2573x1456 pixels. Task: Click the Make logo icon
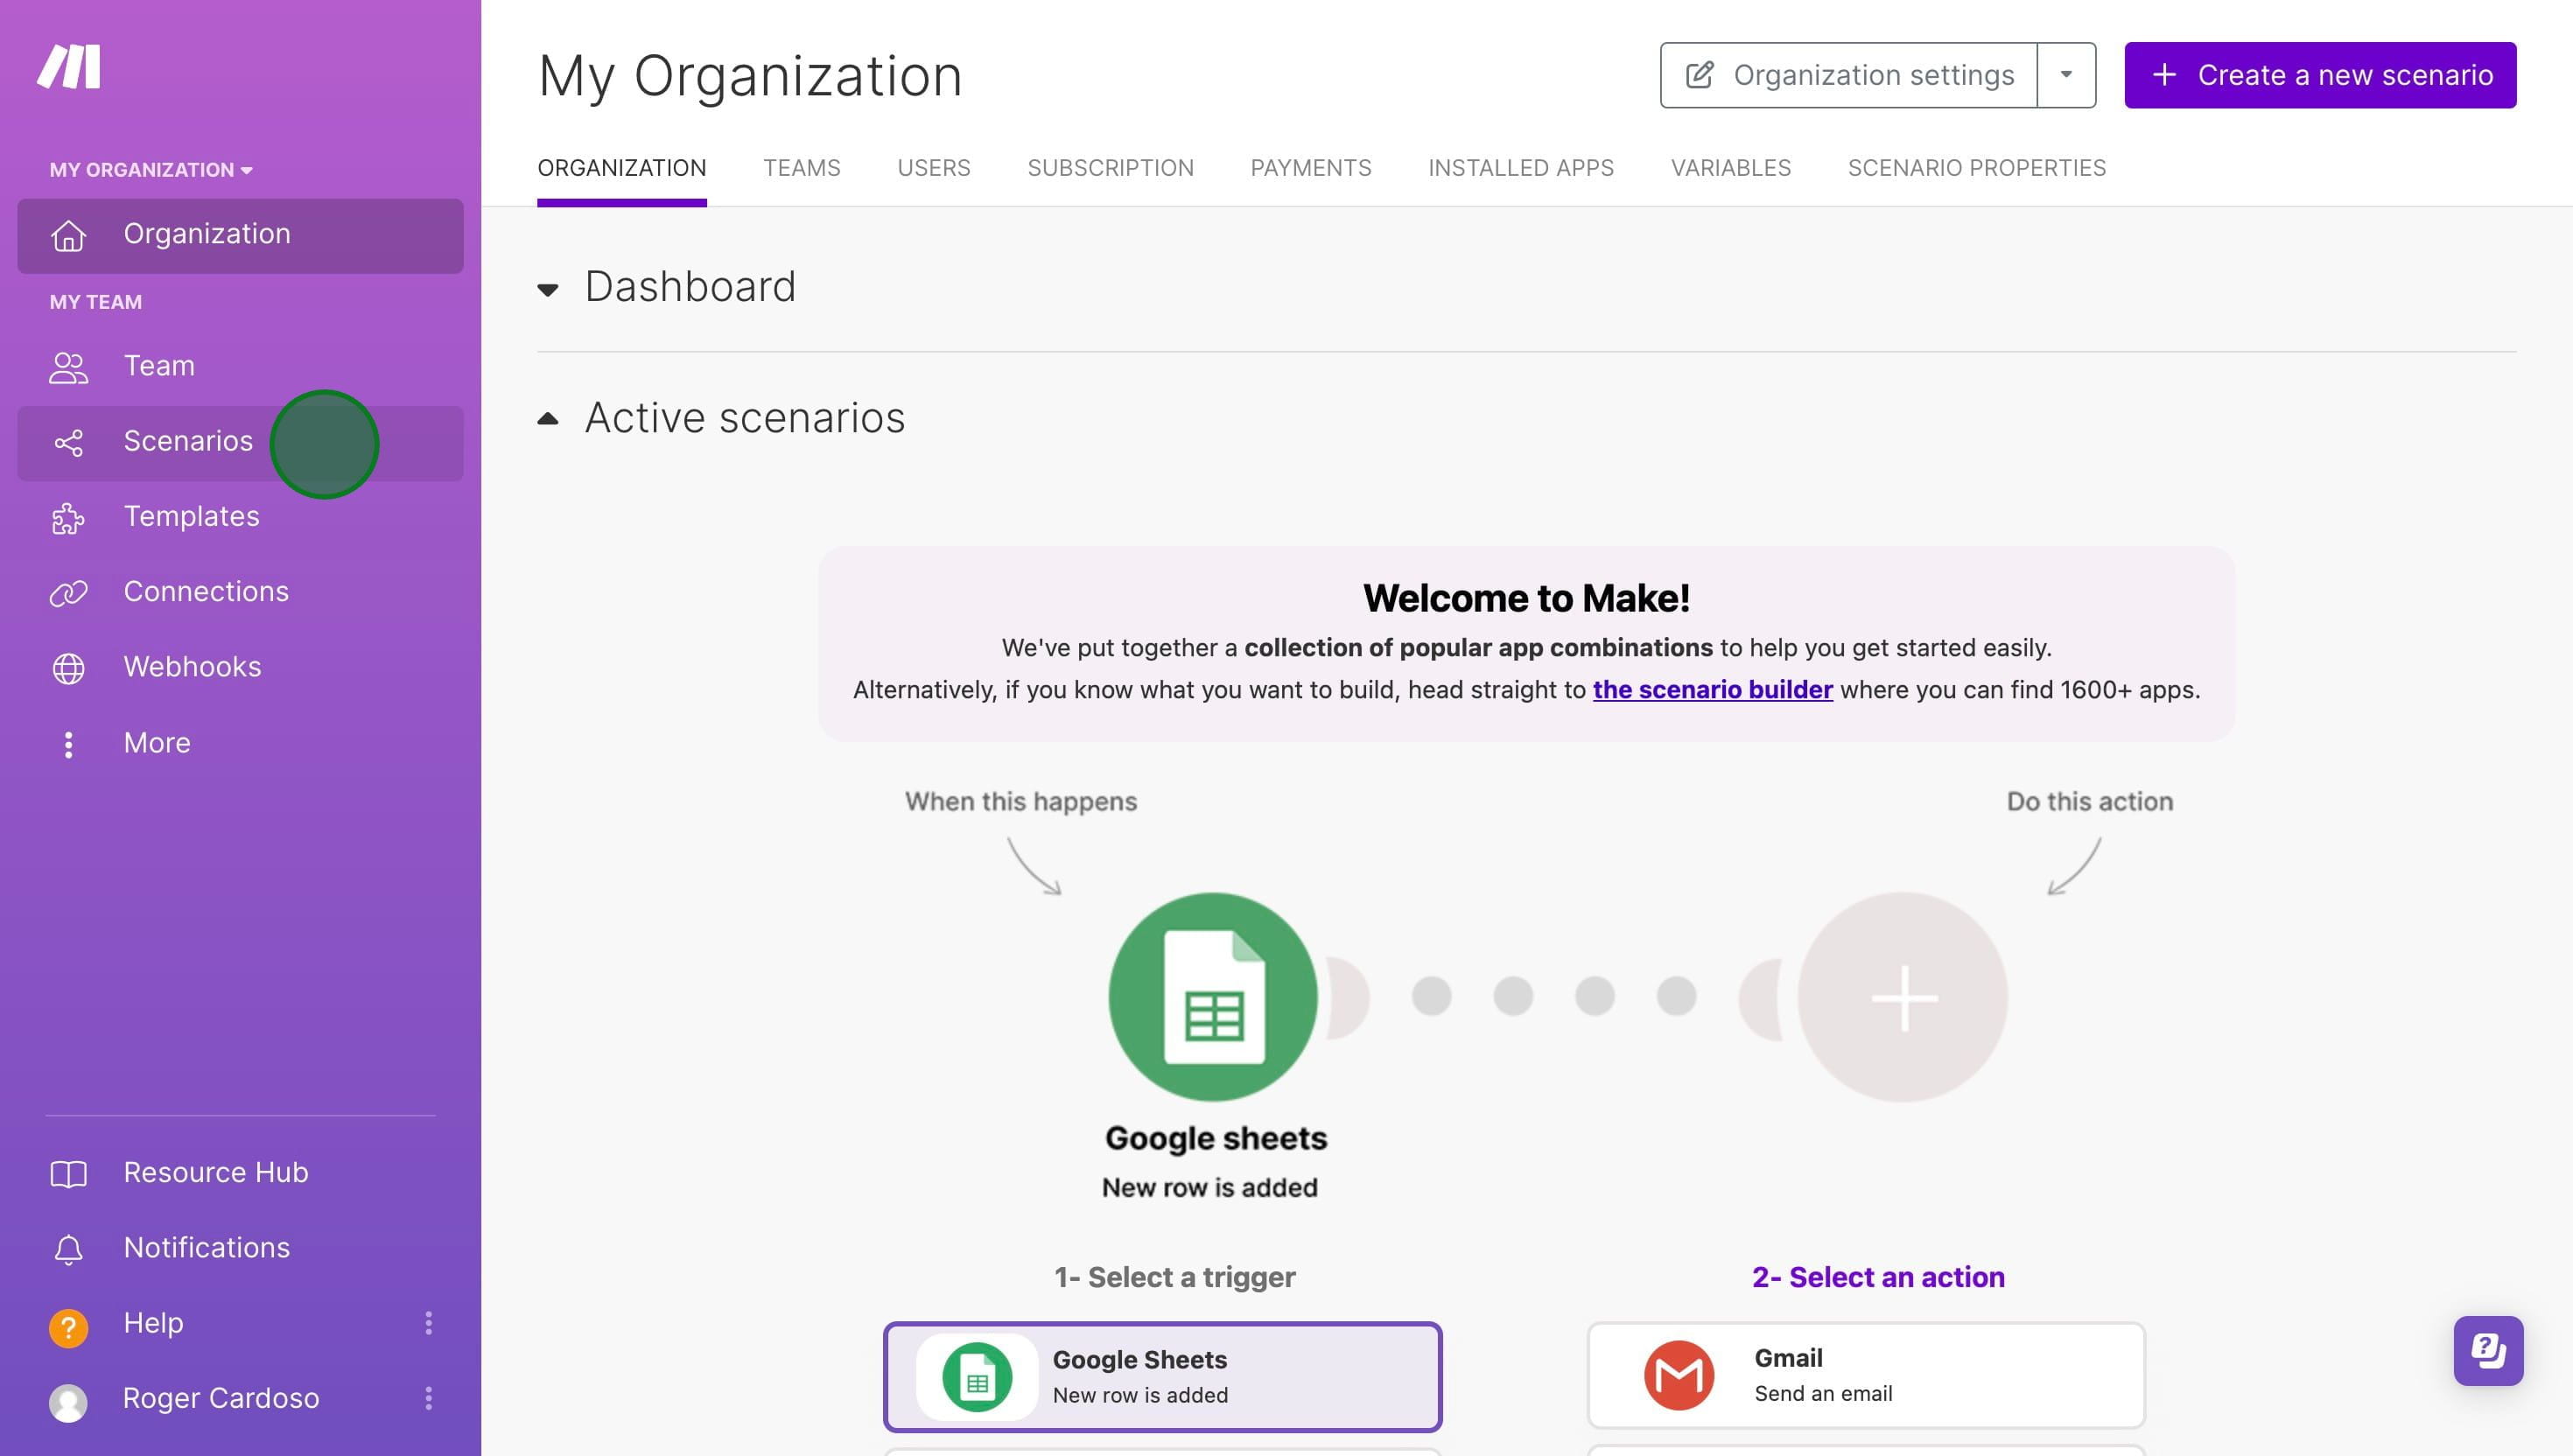[x=69, y=66]
